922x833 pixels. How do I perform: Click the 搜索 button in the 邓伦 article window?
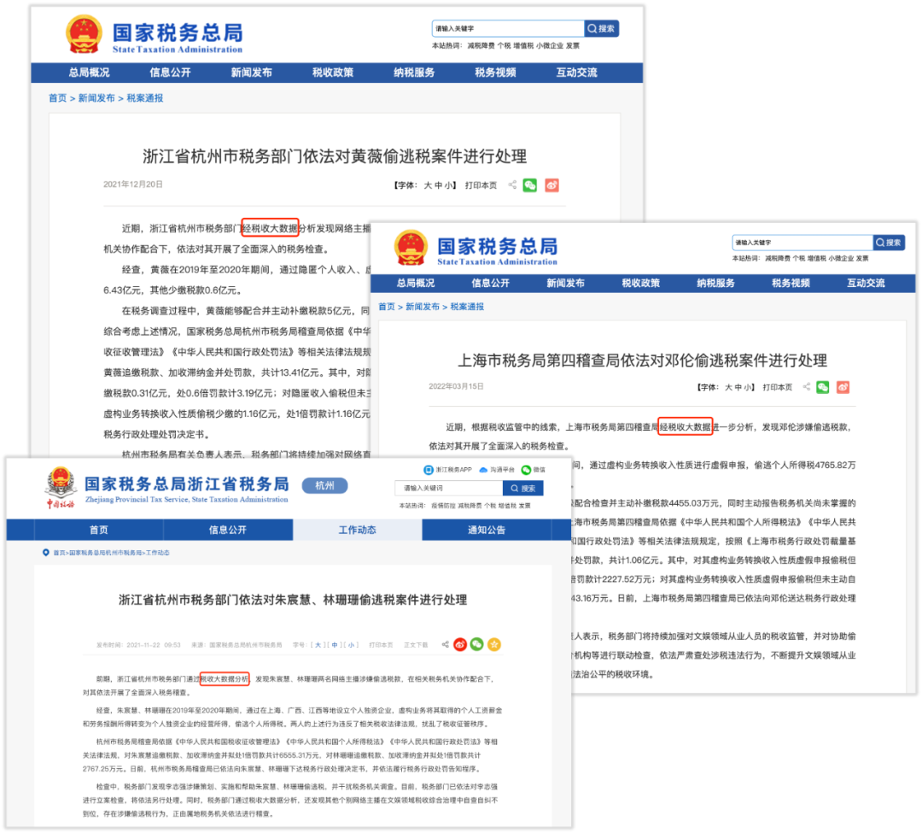(889, 243)
